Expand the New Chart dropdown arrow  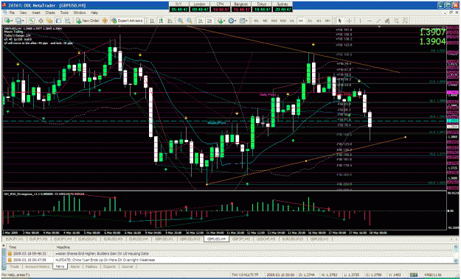[x=12, y=21]
